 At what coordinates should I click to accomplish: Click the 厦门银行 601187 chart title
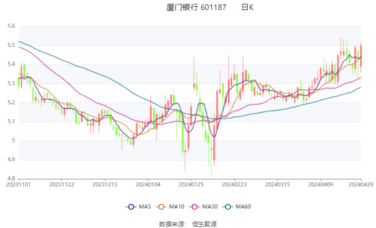pyautogui.click(x=196, y=7)
